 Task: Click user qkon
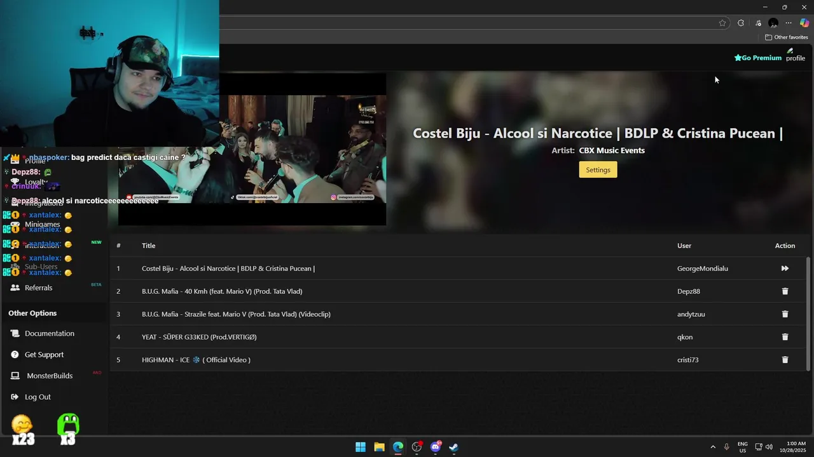point(685,337)
